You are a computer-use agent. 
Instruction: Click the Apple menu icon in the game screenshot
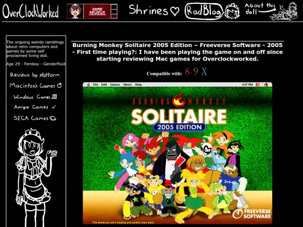88,85
